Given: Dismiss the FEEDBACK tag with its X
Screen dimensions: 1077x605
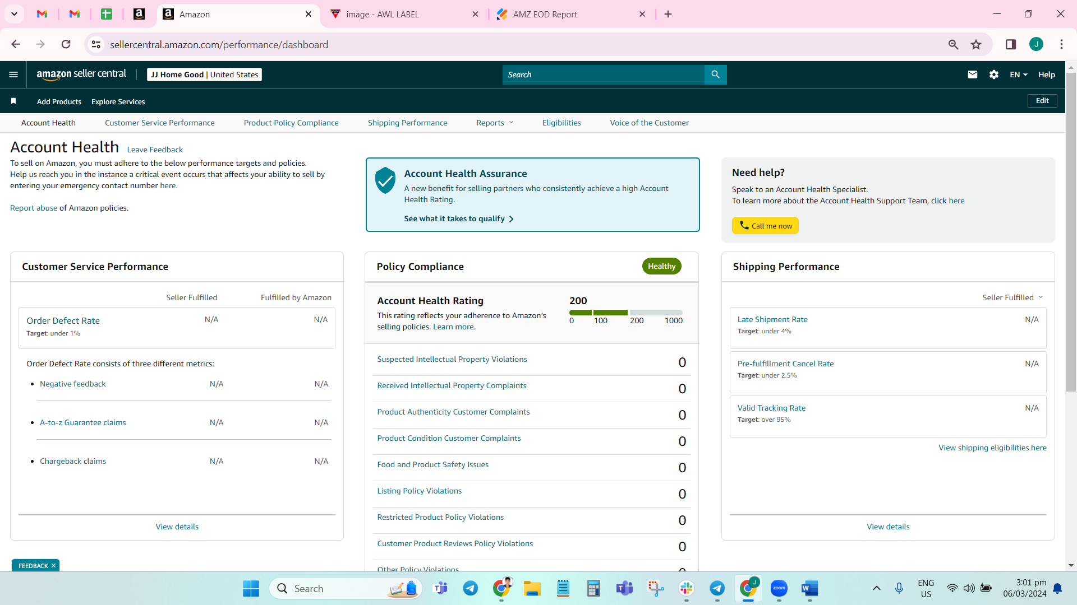Looking at the screenshot, I should tap(54, 566).
